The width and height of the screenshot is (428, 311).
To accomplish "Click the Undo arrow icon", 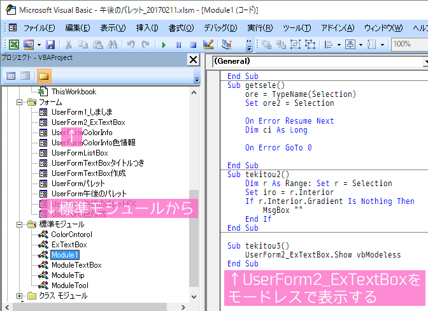I will tap(131, 44).
